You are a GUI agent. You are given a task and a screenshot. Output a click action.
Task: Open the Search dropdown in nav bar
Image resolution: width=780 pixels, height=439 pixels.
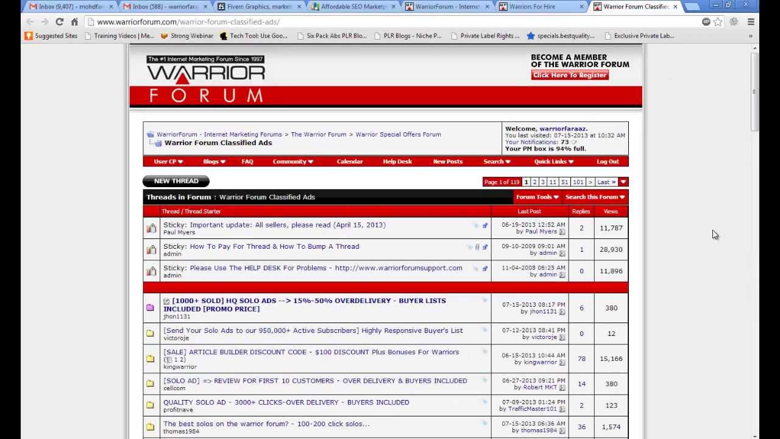tap(497, 162)
